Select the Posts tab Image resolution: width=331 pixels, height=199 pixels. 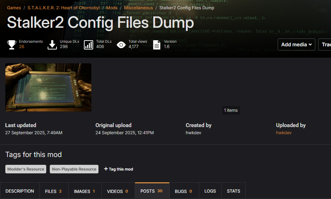pos(151,191)
